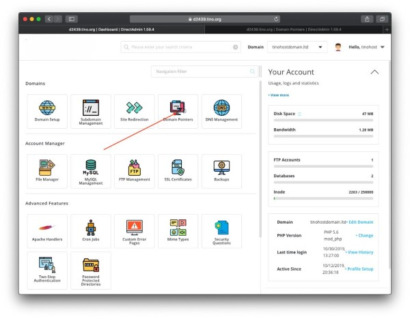Open the Site Redirection tool

pyautogui.click(x=135, y=111)
